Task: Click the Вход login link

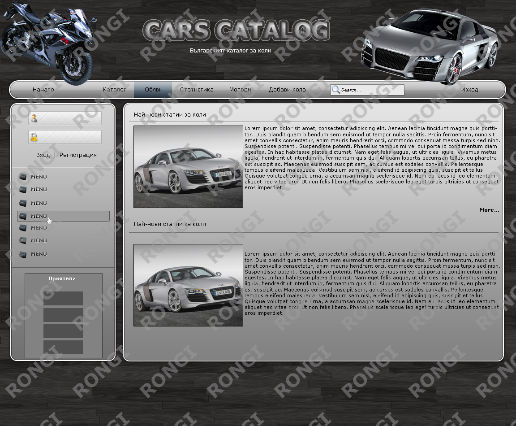Action: (43, 155)
